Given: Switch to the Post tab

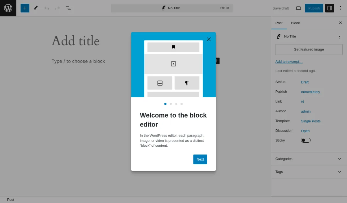Looking at the screenshot, I should pos(279,23).
